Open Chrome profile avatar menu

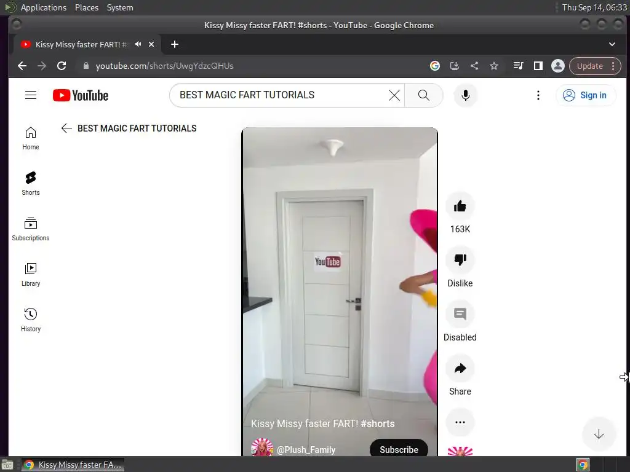click(557, 66)
